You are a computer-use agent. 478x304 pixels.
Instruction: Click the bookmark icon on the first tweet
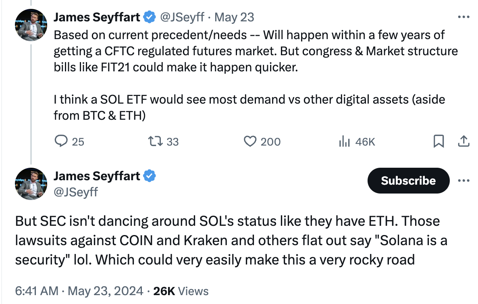(x=439, y=142)
